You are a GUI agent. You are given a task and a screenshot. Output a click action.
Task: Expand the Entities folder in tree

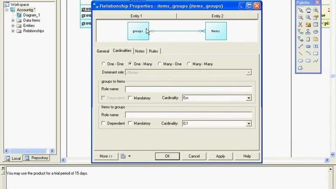point(13,26)
